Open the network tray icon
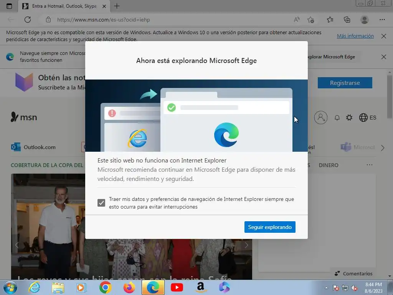This screenshot has height=295, width=393. (345, 288)
